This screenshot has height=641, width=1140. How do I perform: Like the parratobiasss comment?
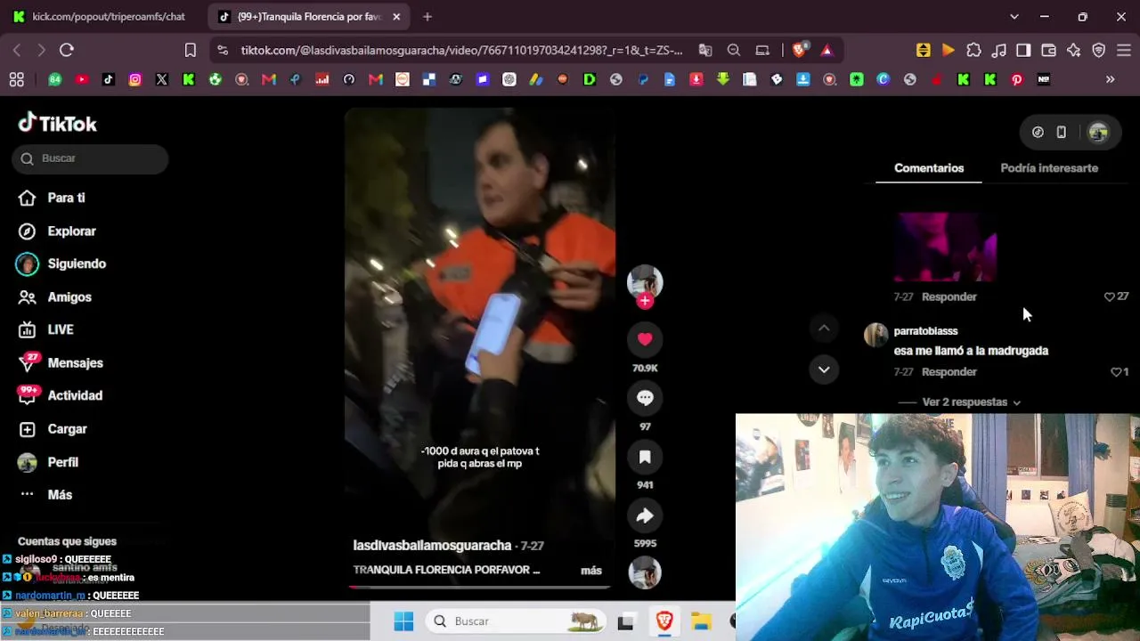[1116, 372]
